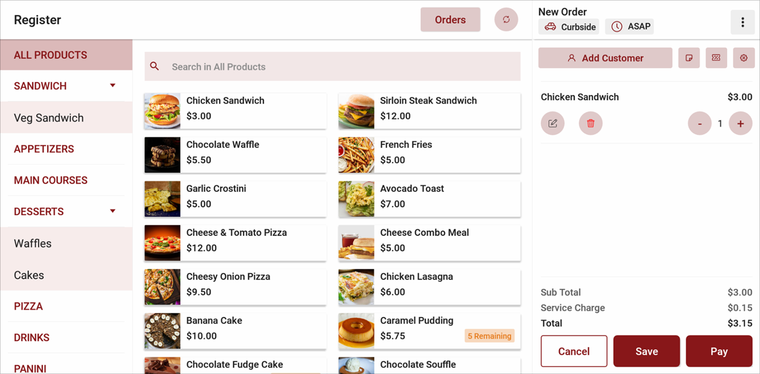Add French Fries to the order

click(x=429, y=155)
